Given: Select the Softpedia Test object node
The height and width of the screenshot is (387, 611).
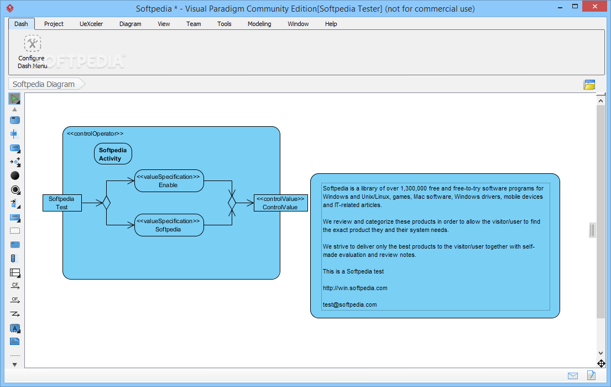Looking at the screenshot, I should tap(62, 203).
